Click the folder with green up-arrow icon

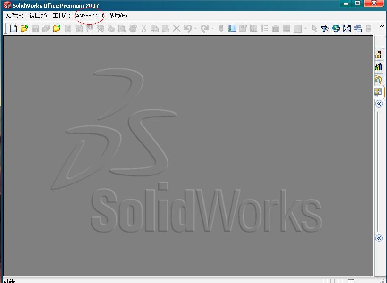57,28
